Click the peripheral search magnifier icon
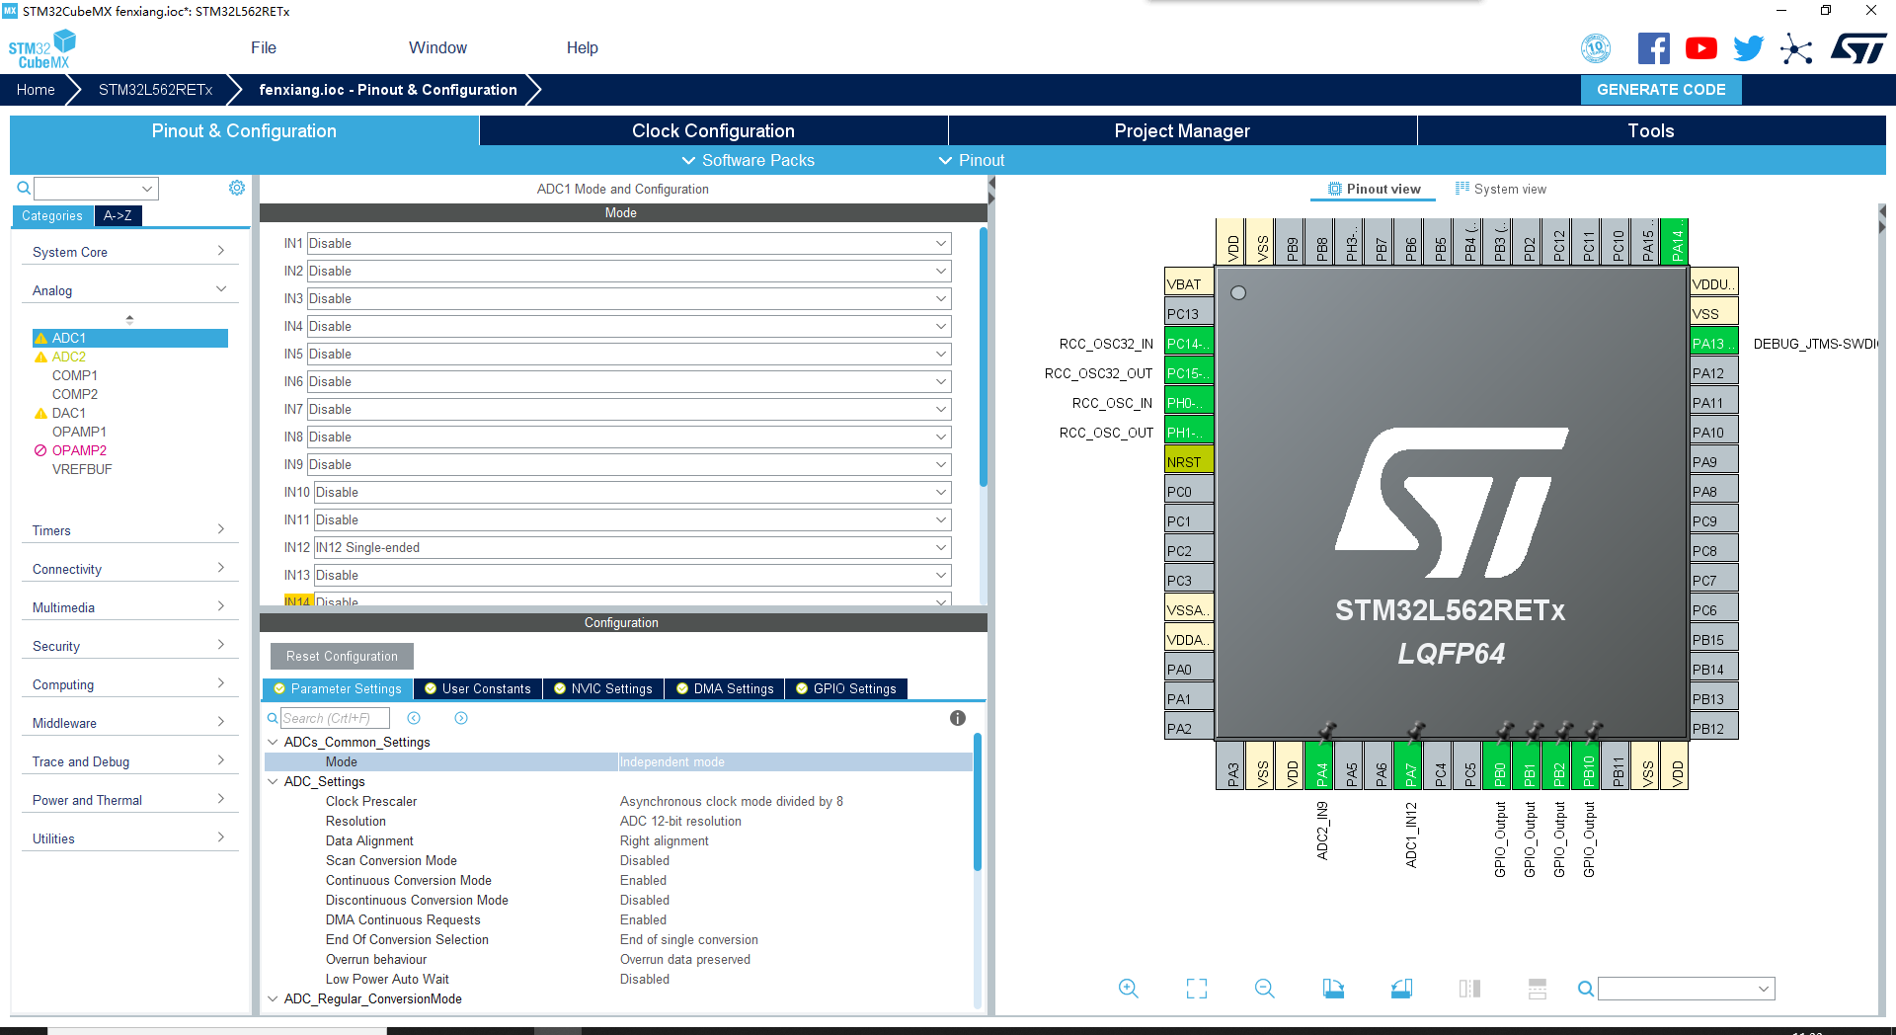This screenshot has width=1896, height=1035. tap(24, 188)
